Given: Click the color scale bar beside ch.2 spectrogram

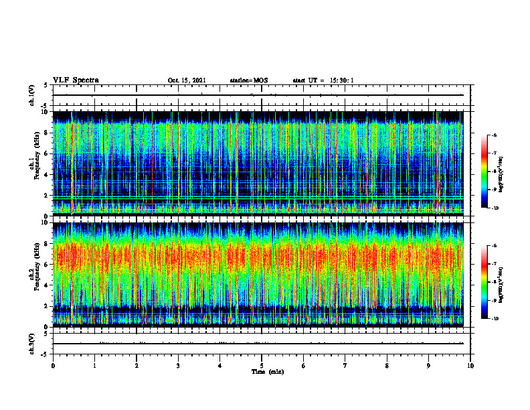Looking at the screenshot, I should click(x=484, y=282).
